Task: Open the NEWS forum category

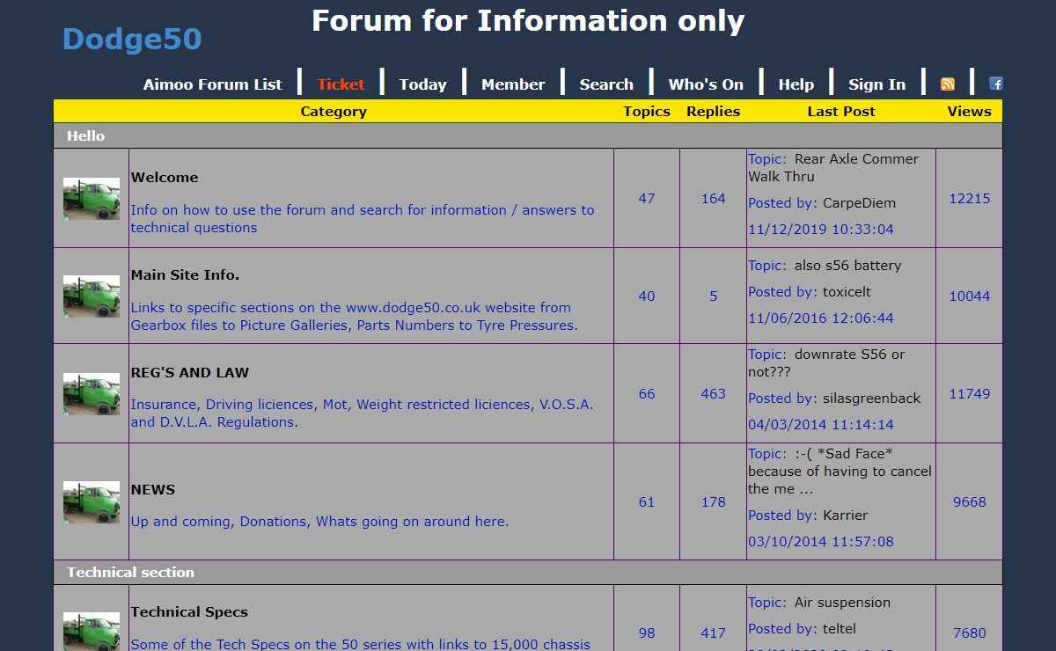Action: [x=153, y=489]
